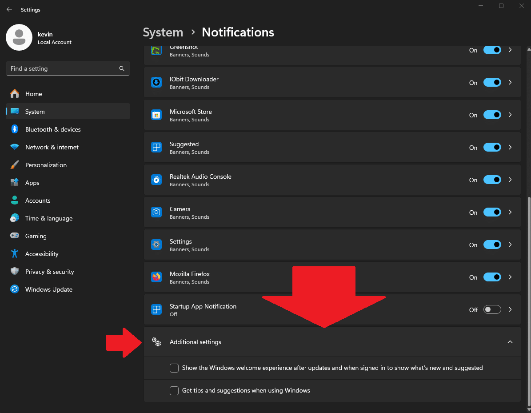The height and width of the screenshot is (413, 531).
Task: Enable Startup App Notification toggle
Action: (x=492, y=310)
